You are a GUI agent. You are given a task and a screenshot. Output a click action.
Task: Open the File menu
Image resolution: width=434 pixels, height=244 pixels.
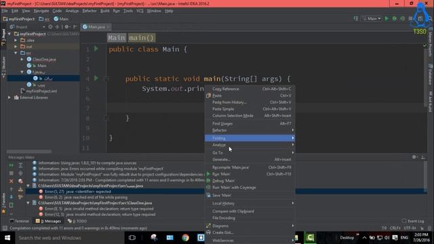(x=5, y=11)
